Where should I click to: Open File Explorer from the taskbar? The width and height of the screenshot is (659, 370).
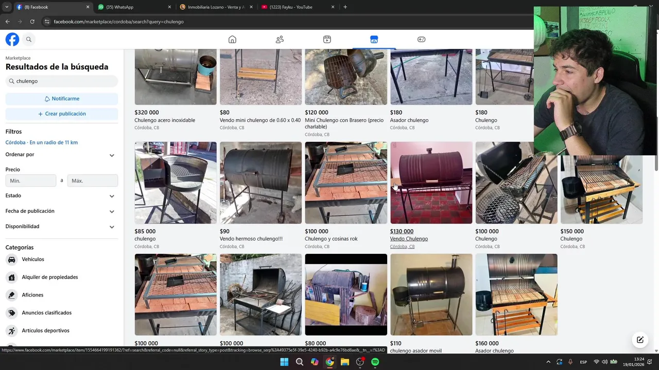tap(345, 362)
